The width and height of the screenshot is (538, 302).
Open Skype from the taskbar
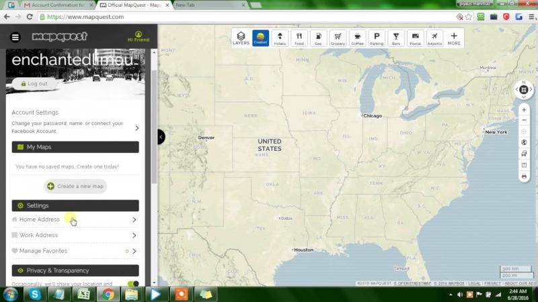(x=35, y=295)
